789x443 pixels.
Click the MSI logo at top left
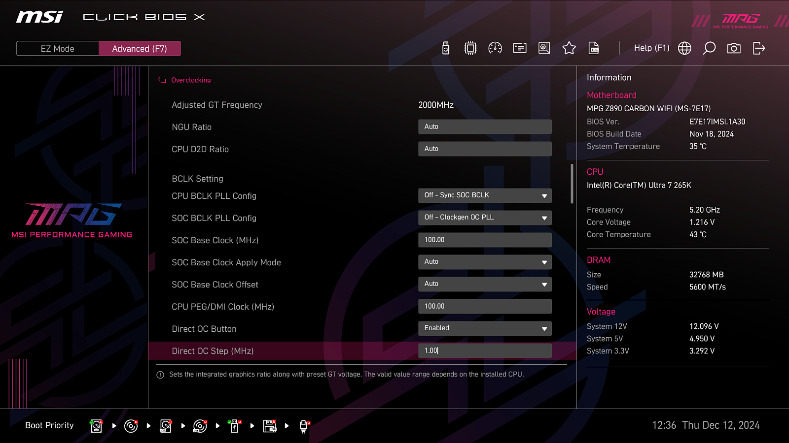coord(39,17)
